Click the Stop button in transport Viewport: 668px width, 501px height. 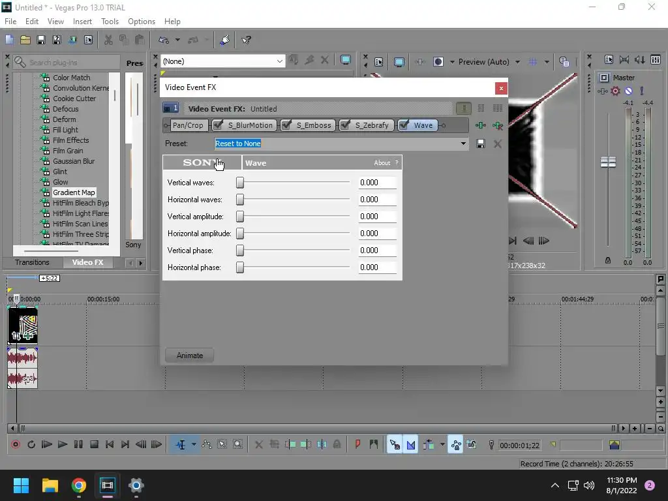(x=94, y=444)
